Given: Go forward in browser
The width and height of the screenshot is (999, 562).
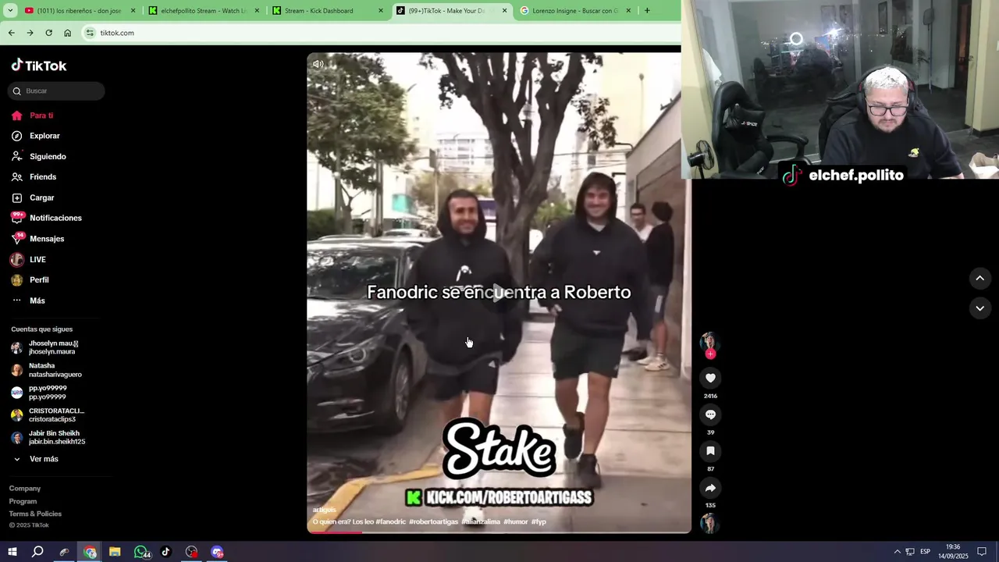Looking at the screenshot, I should click(30, 33).
